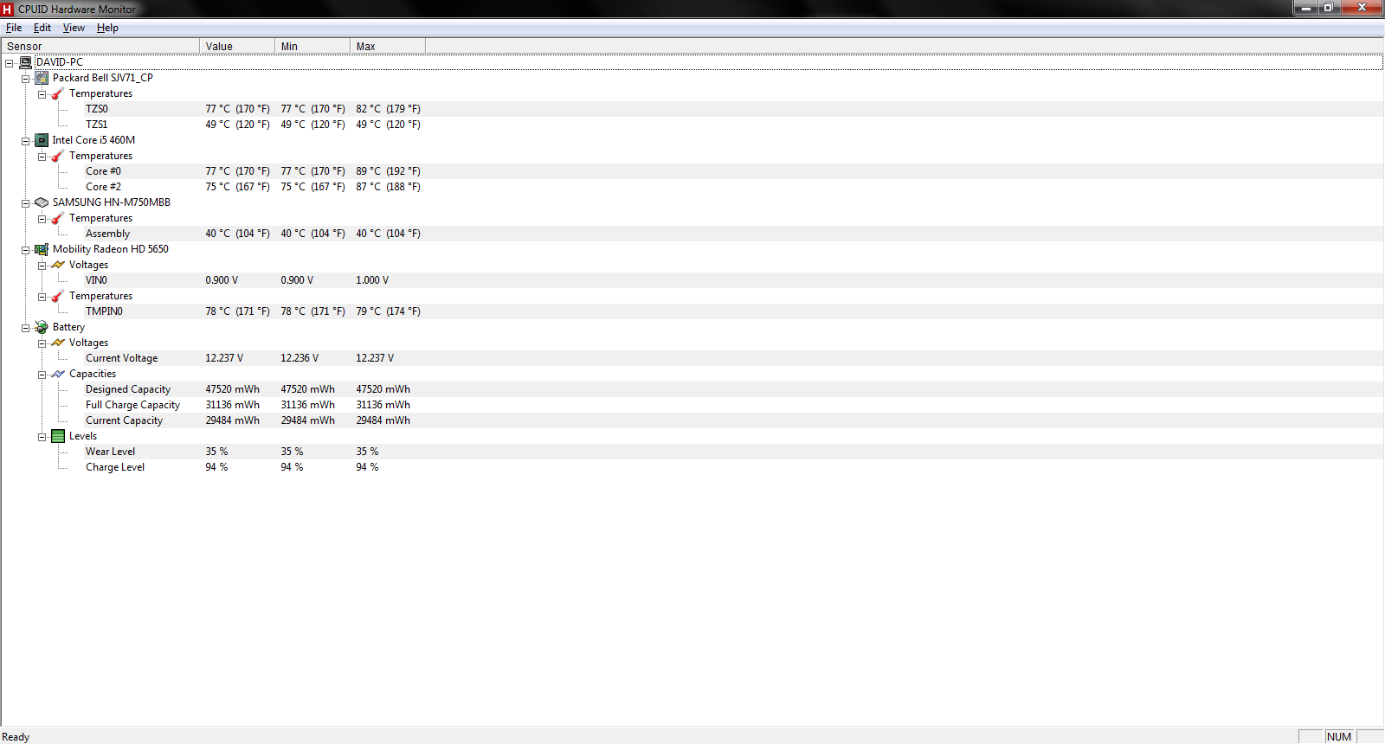Collapse Voltages under Mobility Radeon
The height and width of the screenshot is (744, 1385).
click(42, 266)
